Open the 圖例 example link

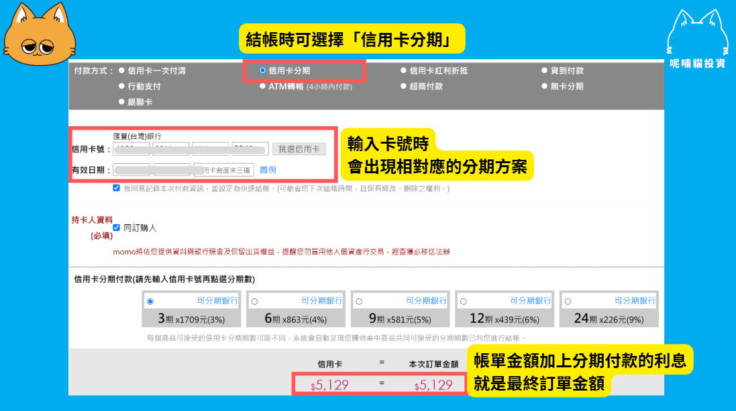pyautogui.click(x=268, y=170)
